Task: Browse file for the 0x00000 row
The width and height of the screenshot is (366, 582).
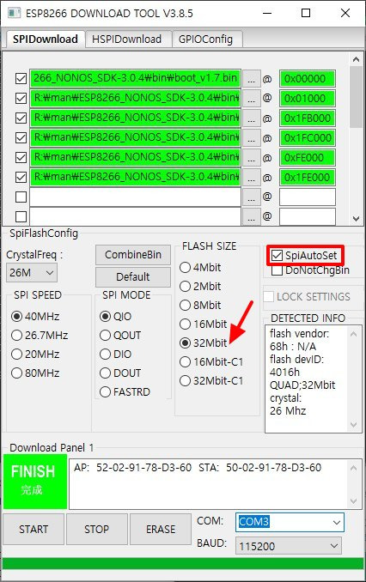Action: 251,79
